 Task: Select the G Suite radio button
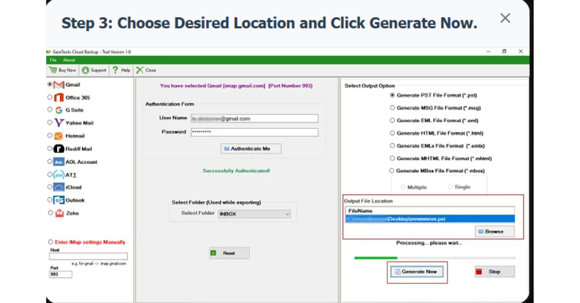50,110
